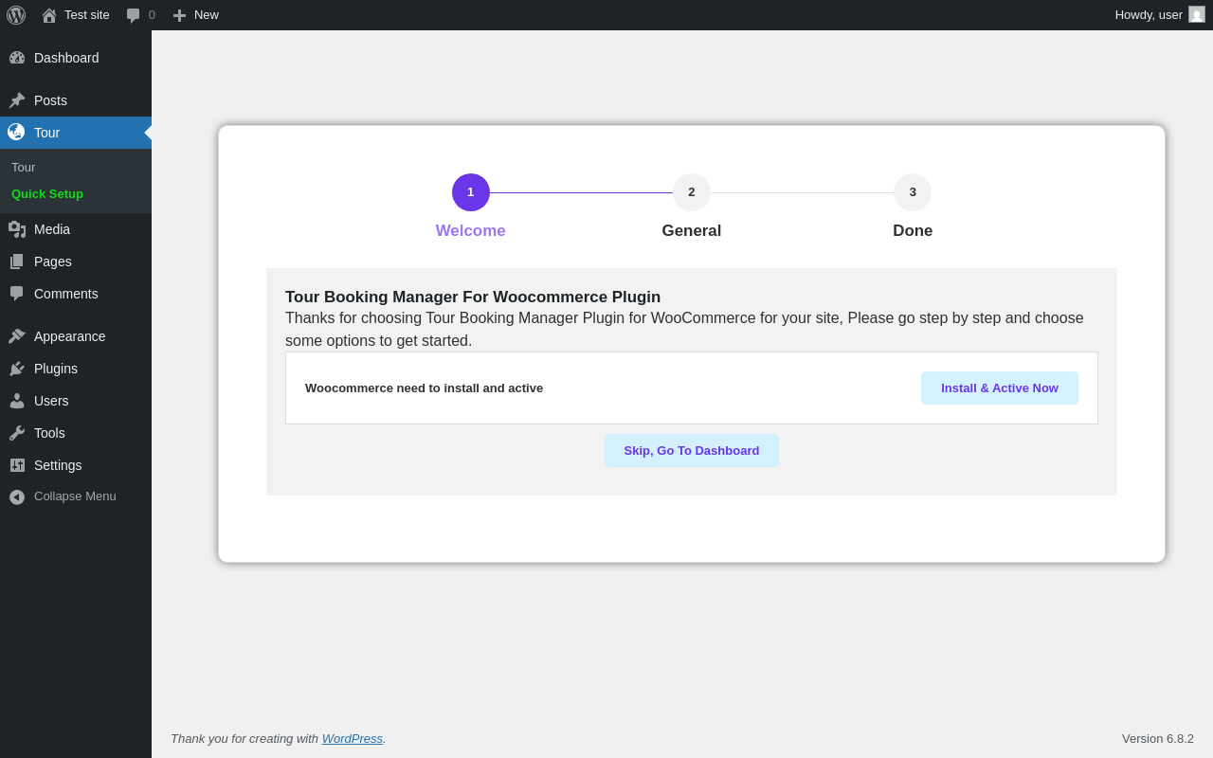Click the Tour globe icon
1213x758 pixels.
pyautogui.click(x=16, y=132)
